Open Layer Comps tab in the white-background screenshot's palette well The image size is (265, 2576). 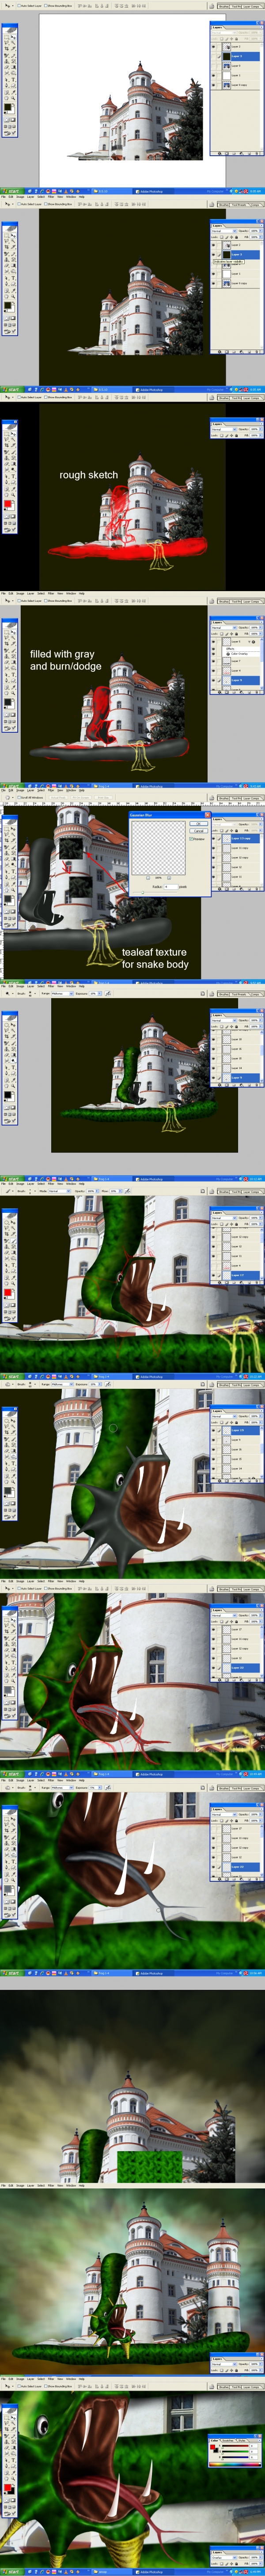tap(251, 7)
